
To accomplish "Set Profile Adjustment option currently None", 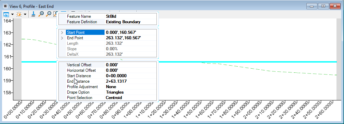I will [x=130, y=87].
